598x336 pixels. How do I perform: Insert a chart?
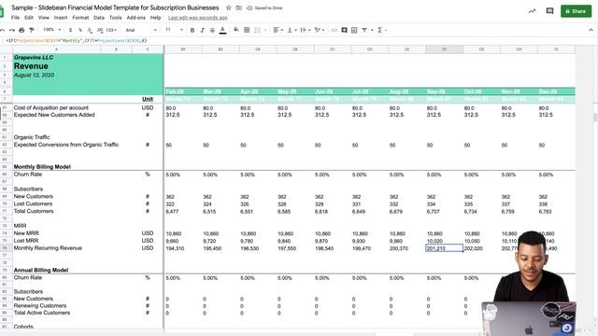coord(354,30)
